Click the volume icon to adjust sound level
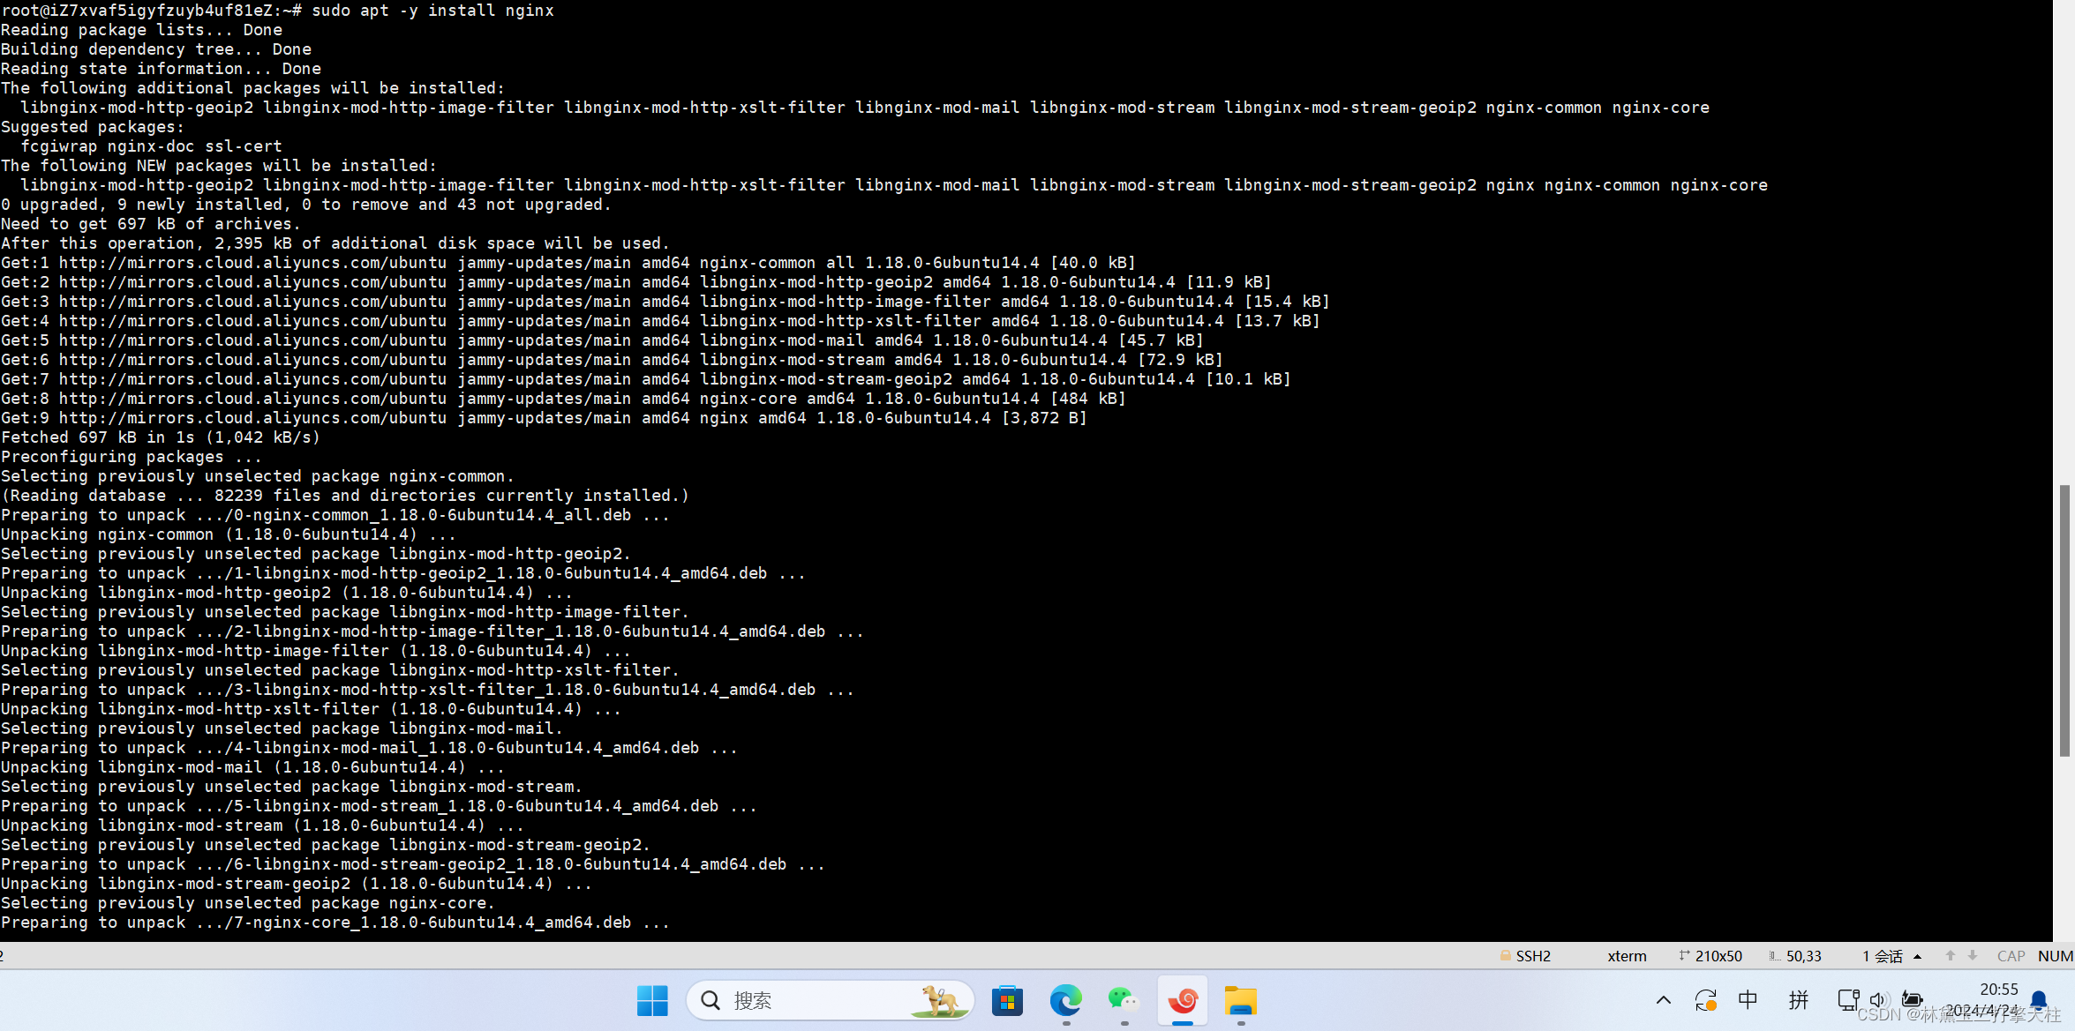 [1877, 1000]
